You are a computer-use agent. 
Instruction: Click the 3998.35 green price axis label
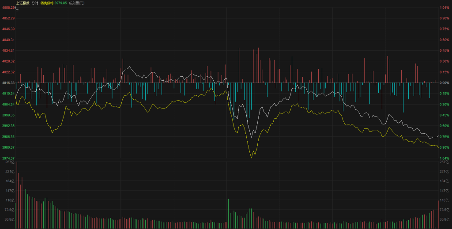click(8, 115)
